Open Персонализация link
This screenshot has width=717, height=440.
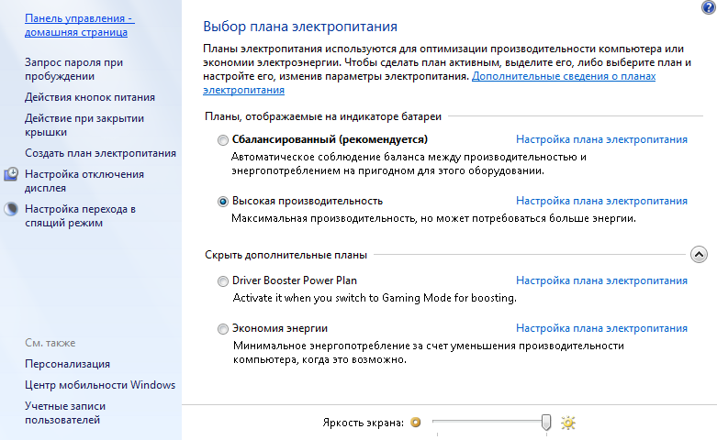67,364
